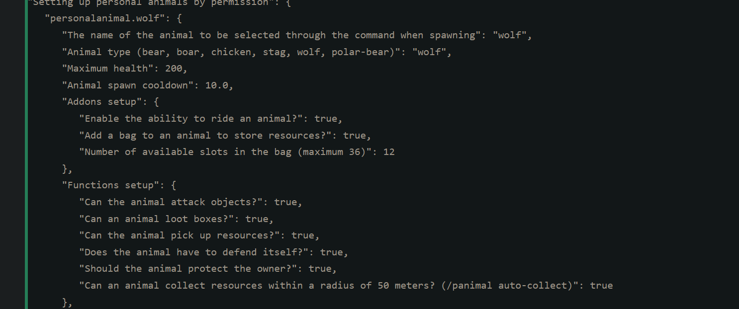Click the "personalanimal.wolf" key
The image size is (739, 309).
point(102,19)
